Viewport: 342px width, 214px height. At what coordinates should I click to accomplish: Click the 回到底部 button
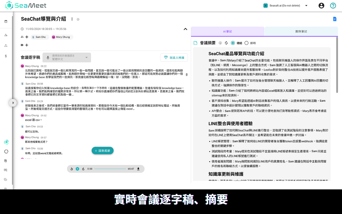[x=103, y=151]
